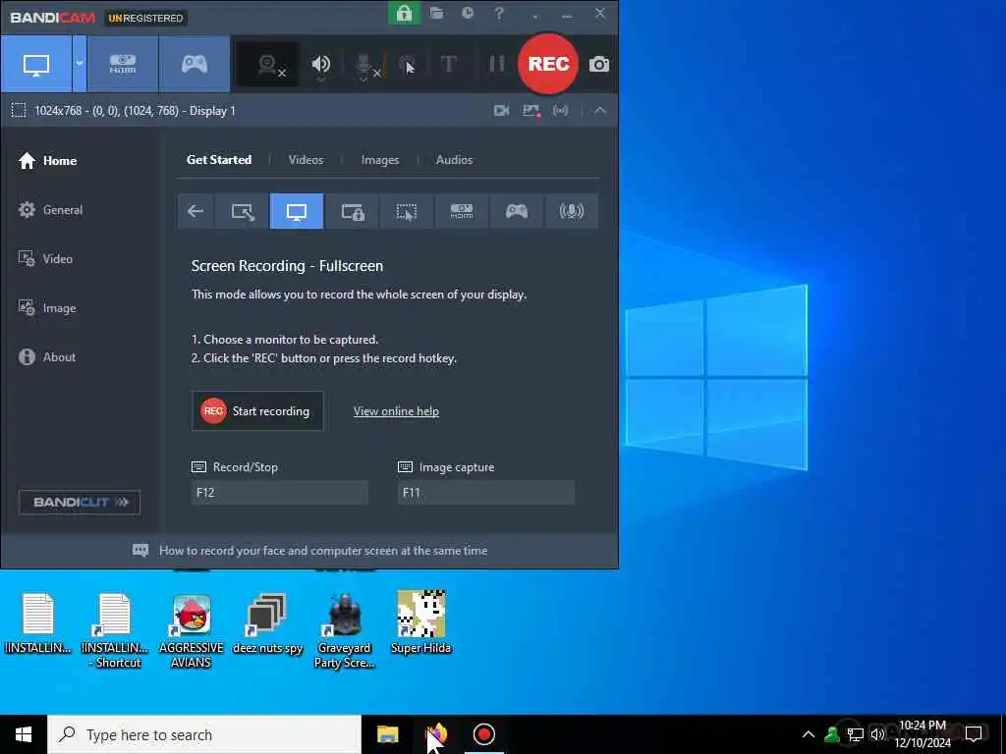Select Screen Recording mode in top toolbar
Screen dimensions: 1006x754
(36, 64)
